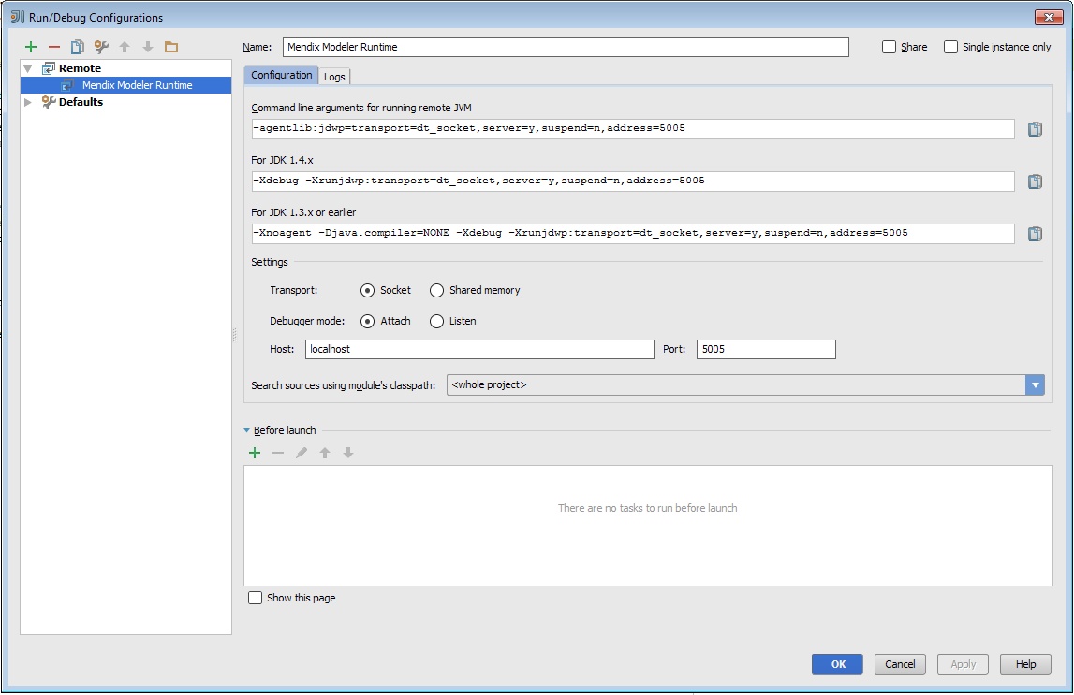Image resolution: width=1074 pixels, height=695 pixels.
Task: Move before launch task down
Action: [x=348, y=453]
